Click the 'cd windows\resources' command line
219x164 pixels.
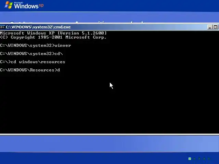tap(33, 62)
